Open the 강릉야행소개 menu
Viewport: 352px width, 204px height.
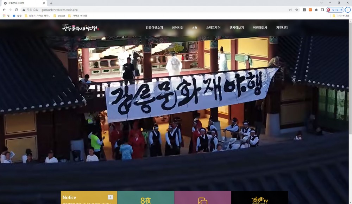coord(154,28)
